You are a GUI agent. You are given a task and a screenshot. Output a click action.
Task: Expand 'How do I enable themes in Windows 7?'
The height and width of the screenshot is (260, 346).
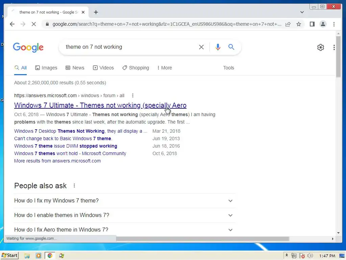click(124, 215)
